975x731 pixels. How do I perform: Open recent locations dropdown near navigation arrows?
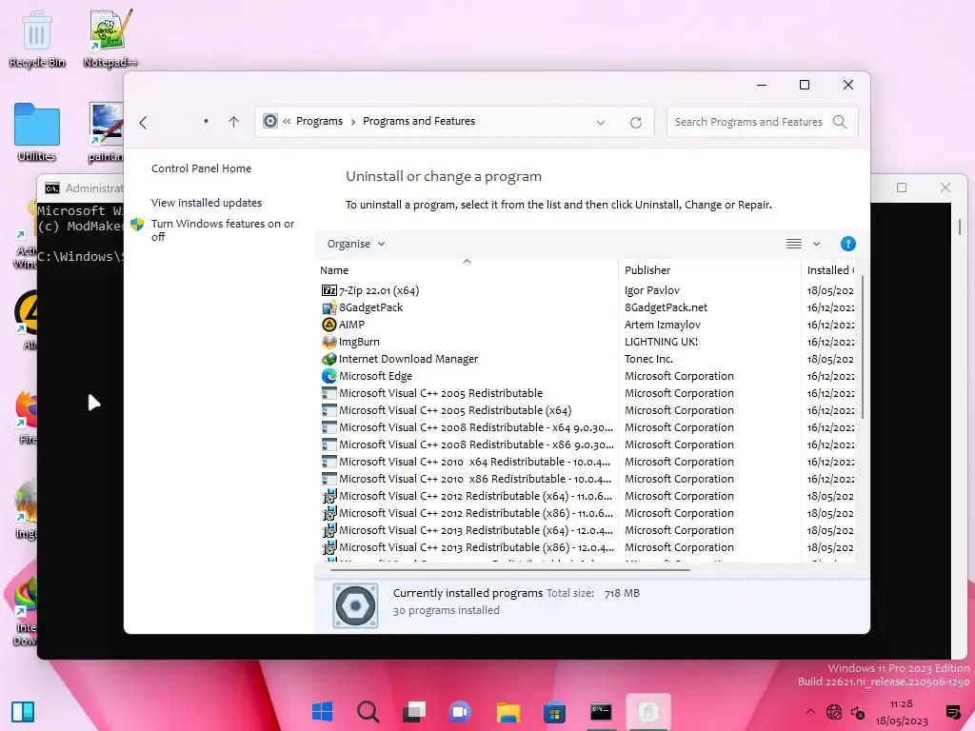pyautogui.click(x=206, y=121)
